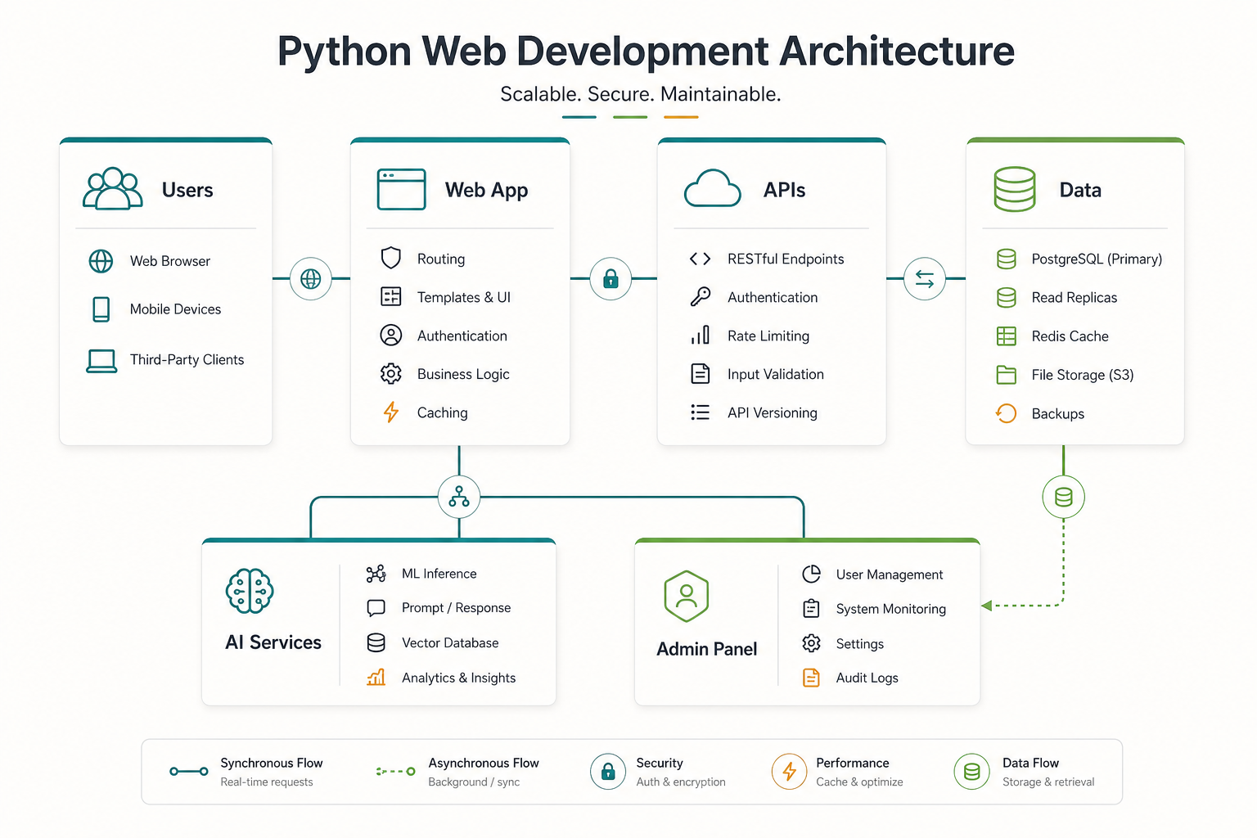Click the Analytics & Insights chart icon

click(x=376, y=678)
